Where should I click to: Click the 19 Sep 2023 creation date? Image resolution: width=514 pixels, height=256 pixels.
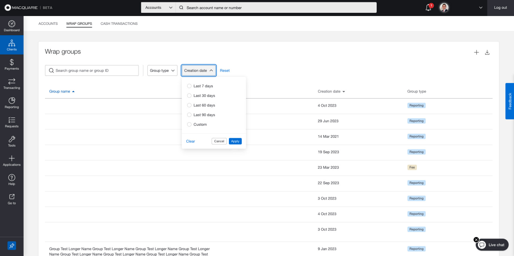coord(328,152)
